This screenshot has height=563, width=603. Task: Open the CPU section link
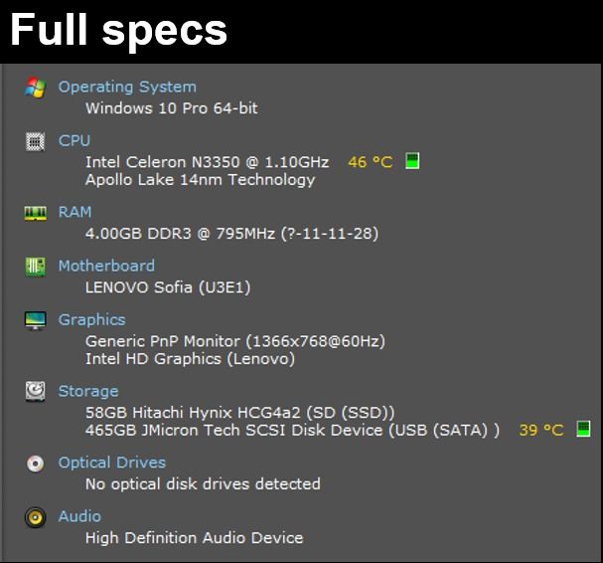pyautogui.click(x=75, y=140)
